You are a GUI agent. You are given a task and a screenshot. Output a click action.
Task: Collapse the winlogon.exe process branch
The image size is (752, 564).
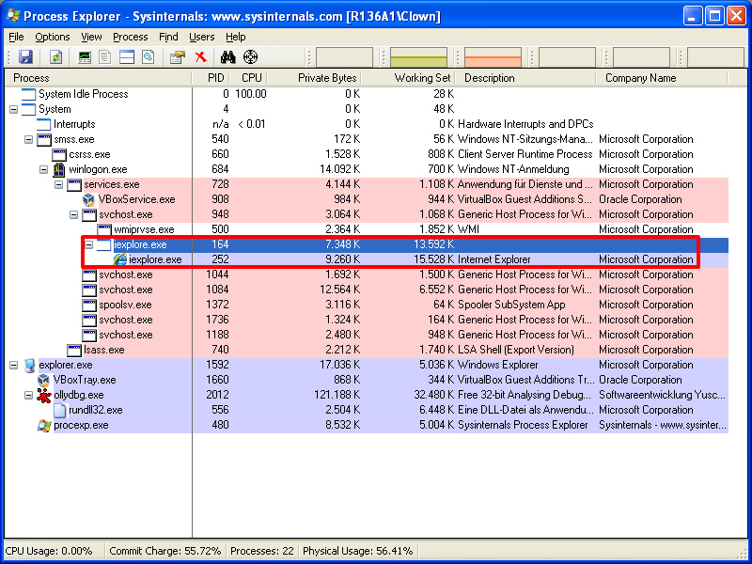[44, 169]
